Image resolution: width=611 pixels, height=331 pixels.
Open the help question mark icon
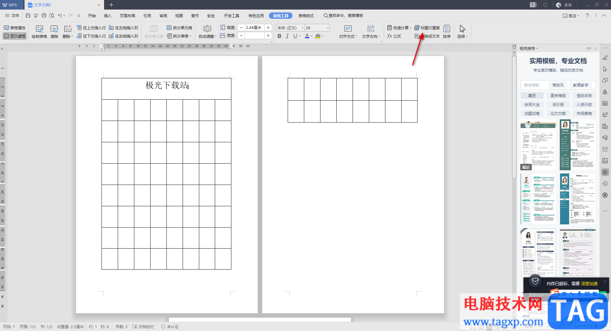click(x=587, y=16)
